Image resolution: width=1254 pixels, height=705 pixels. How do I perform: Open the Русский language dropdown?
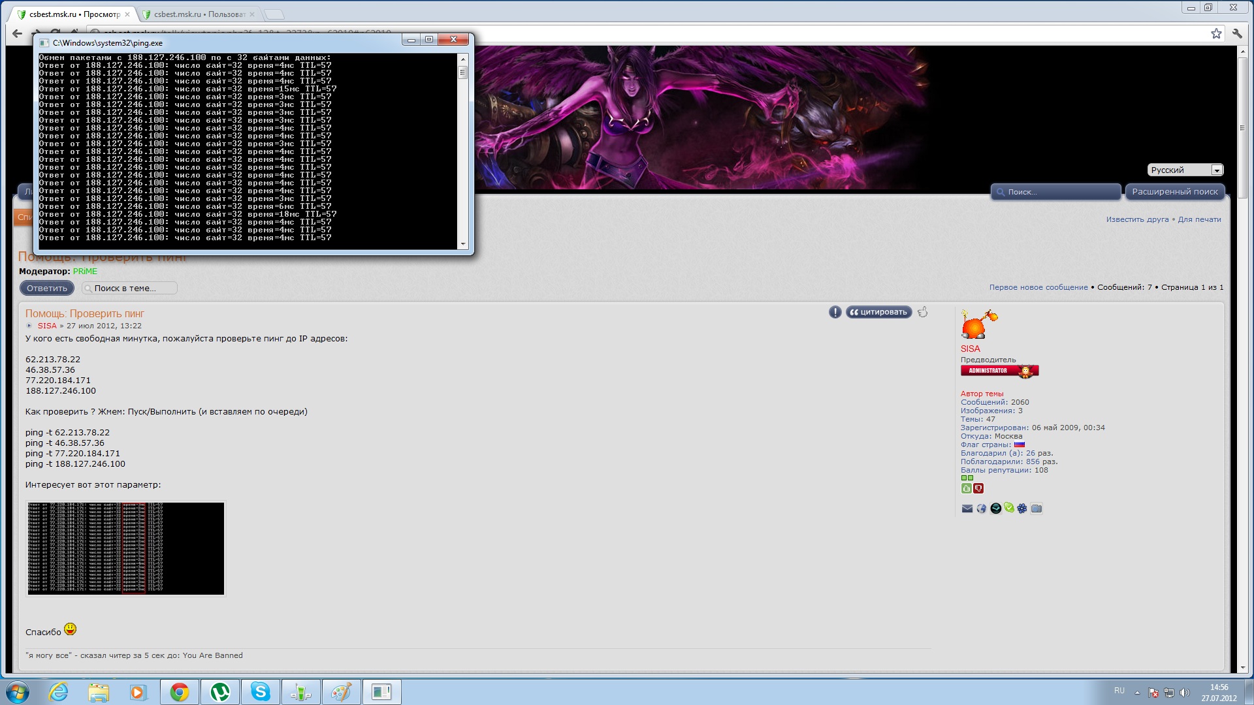click(x=1185, y=170)
